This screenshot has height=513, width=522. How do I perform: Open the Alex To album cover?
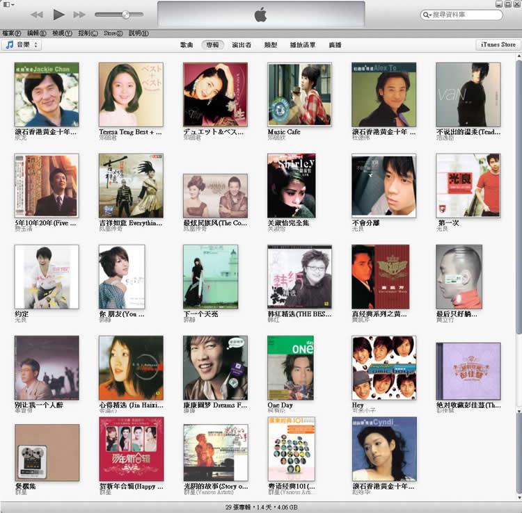point(383,95)
